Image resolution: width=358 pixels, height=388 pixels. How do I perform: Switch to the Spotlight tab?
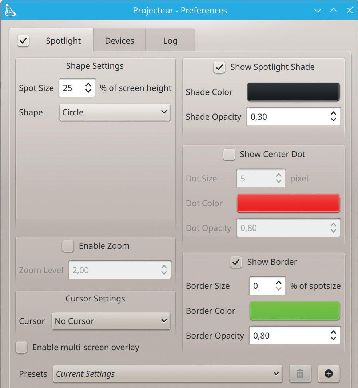click(63, 41)
